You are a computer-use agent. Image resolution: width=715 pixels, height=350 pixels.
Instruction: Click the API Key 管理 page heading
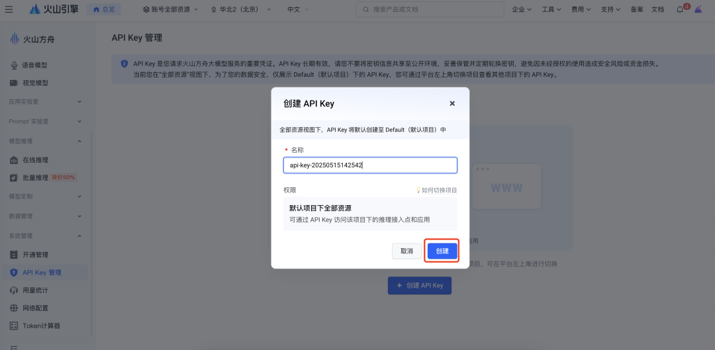click(137, 38)
